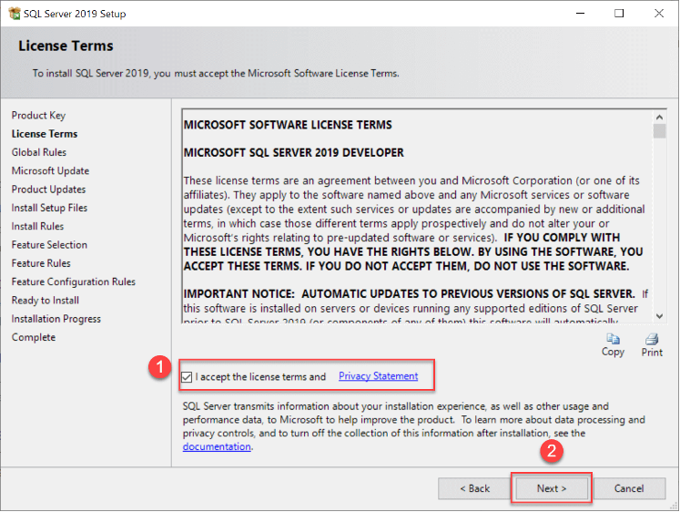Maximize the SQL Server 2019 Setup window
Viewport: 680px width, 512px height.
coord(619,14)
